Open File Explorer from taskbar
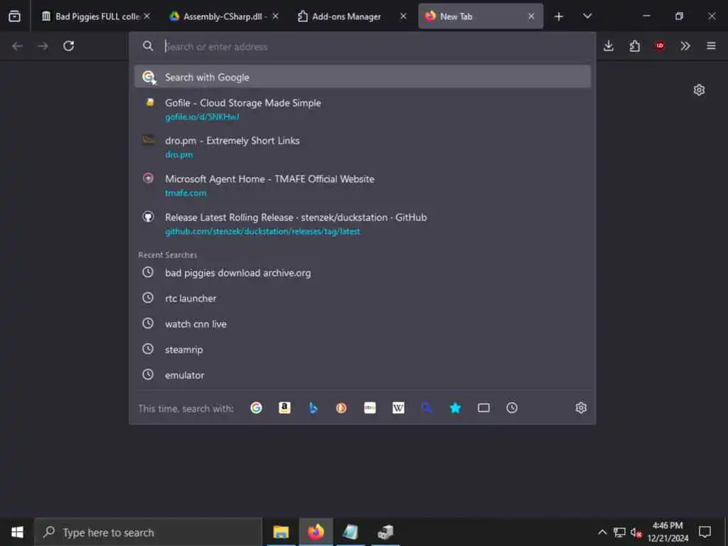 point(281,532)
